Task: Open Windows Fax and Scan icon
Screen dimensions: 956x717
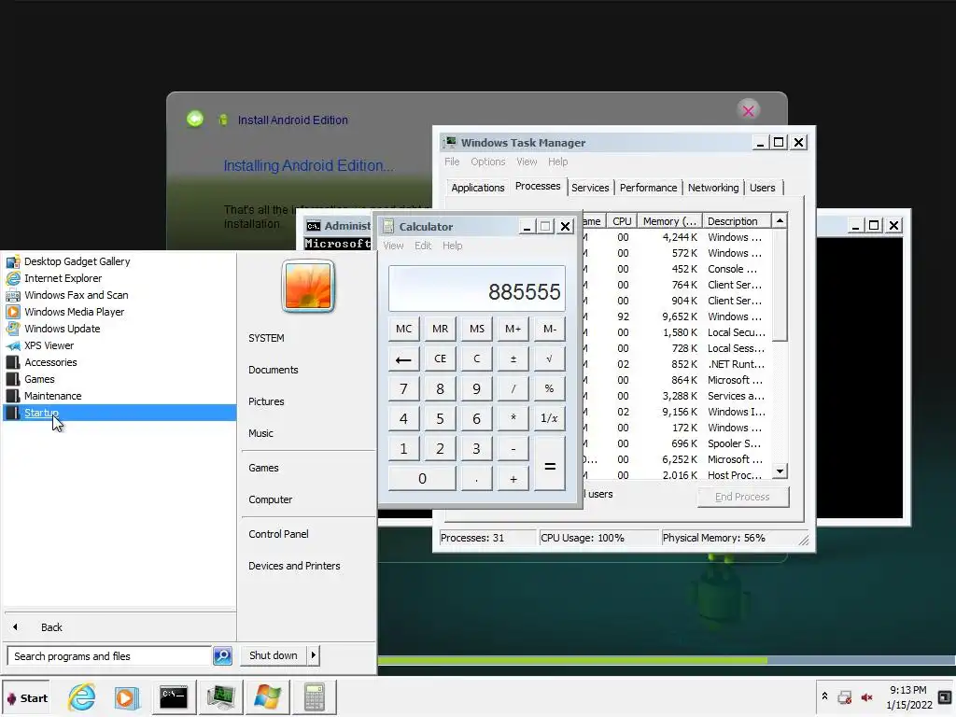Action: point(13,295)
